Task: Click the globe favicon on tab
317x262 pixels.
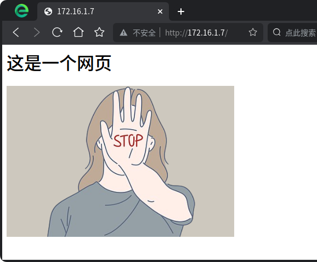Action: click(x=48, y=11)
